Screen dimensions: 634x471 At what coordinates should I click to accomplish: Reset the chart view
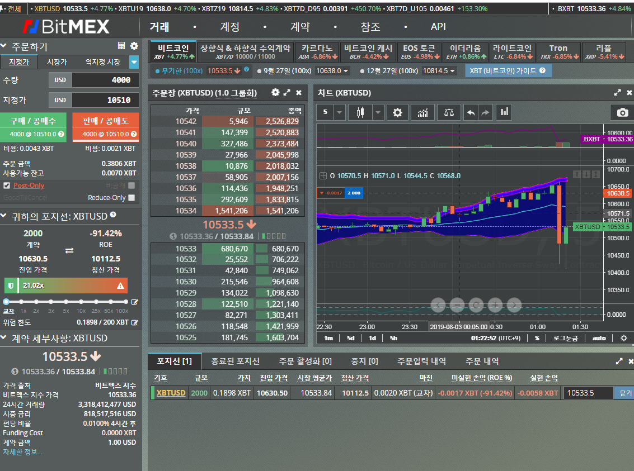[x=476, y=305]
